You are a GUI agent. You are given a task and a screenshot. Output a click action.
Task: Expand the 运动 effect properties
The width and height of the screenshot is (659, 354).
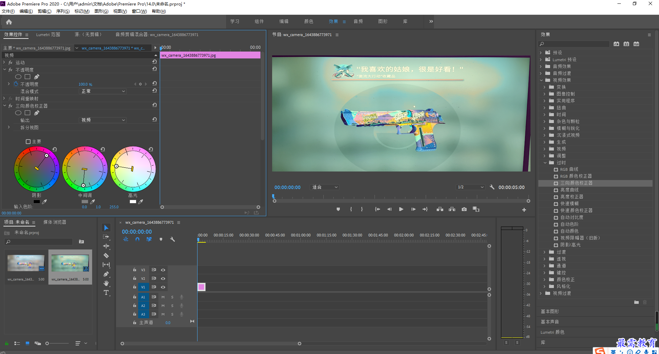click(4, 62)
